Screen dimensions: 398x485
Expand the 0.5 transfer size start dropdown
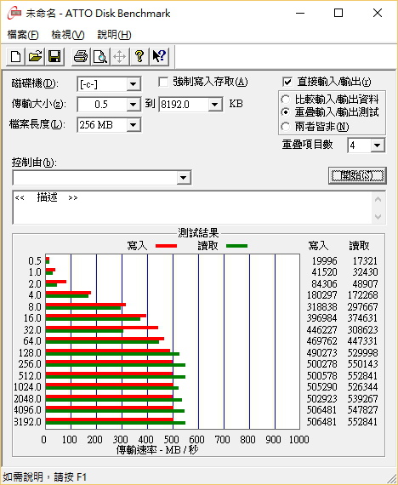[x=134, y=105]
